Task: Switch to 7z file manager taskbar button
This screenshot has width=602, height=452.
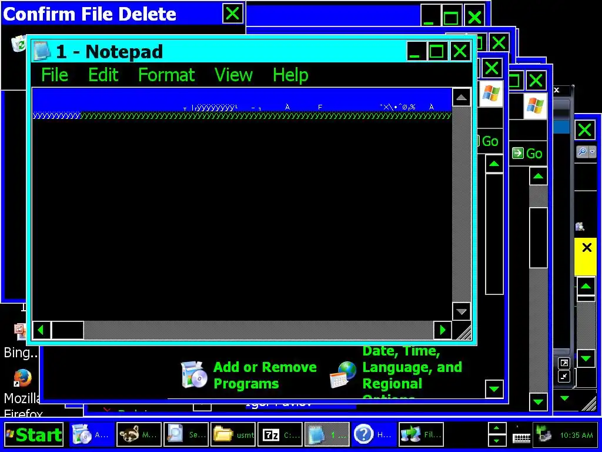Action: pos(280,435)
